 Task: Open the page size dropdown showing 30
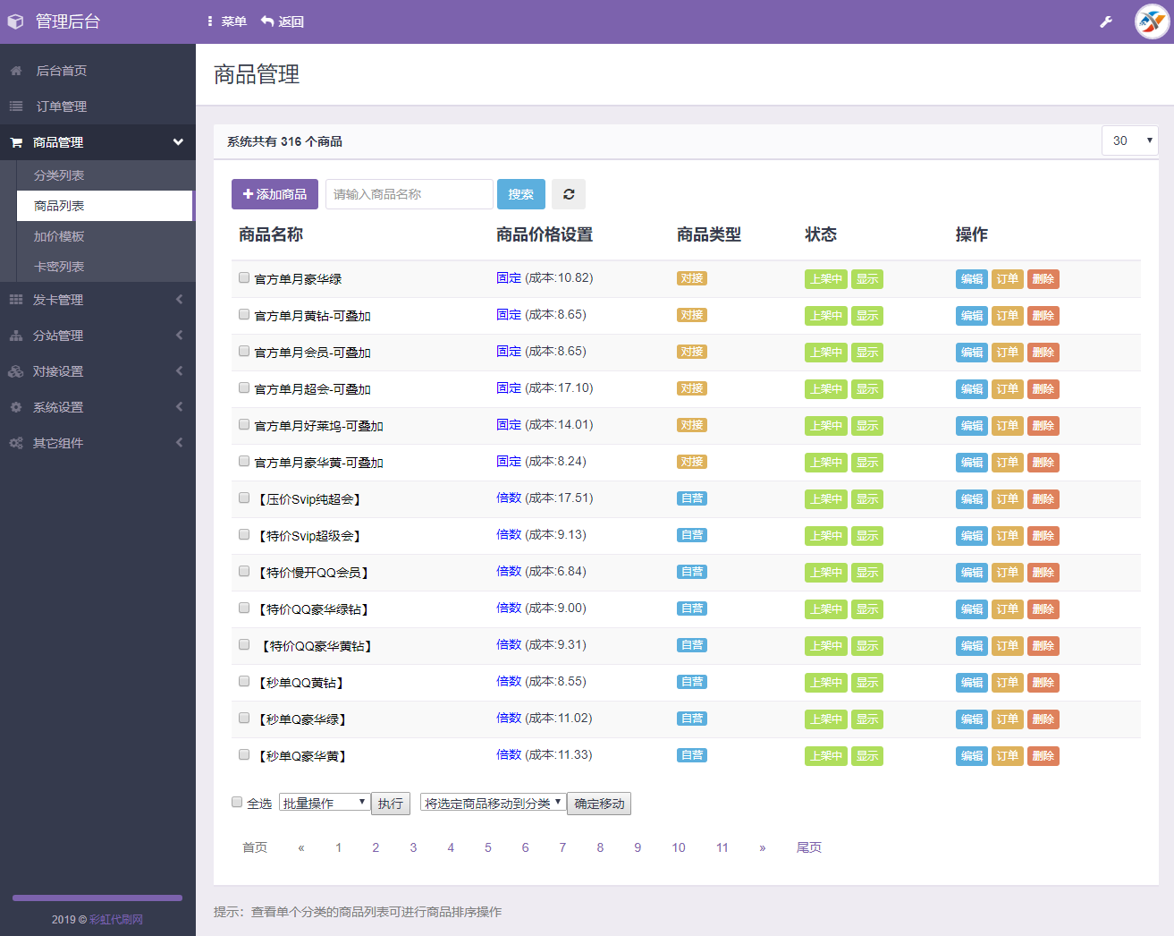[x=1130, y=140]
